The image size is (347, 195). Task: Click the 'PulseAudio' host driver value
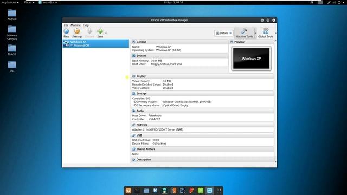click(155, 115)
